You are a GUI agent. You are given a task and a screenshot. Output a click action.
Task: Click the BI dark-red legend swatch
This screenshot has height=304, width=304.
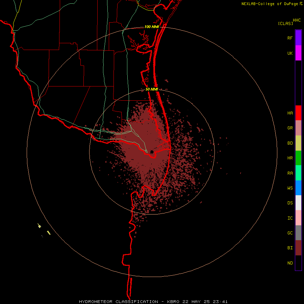click(x=298, y=248)
